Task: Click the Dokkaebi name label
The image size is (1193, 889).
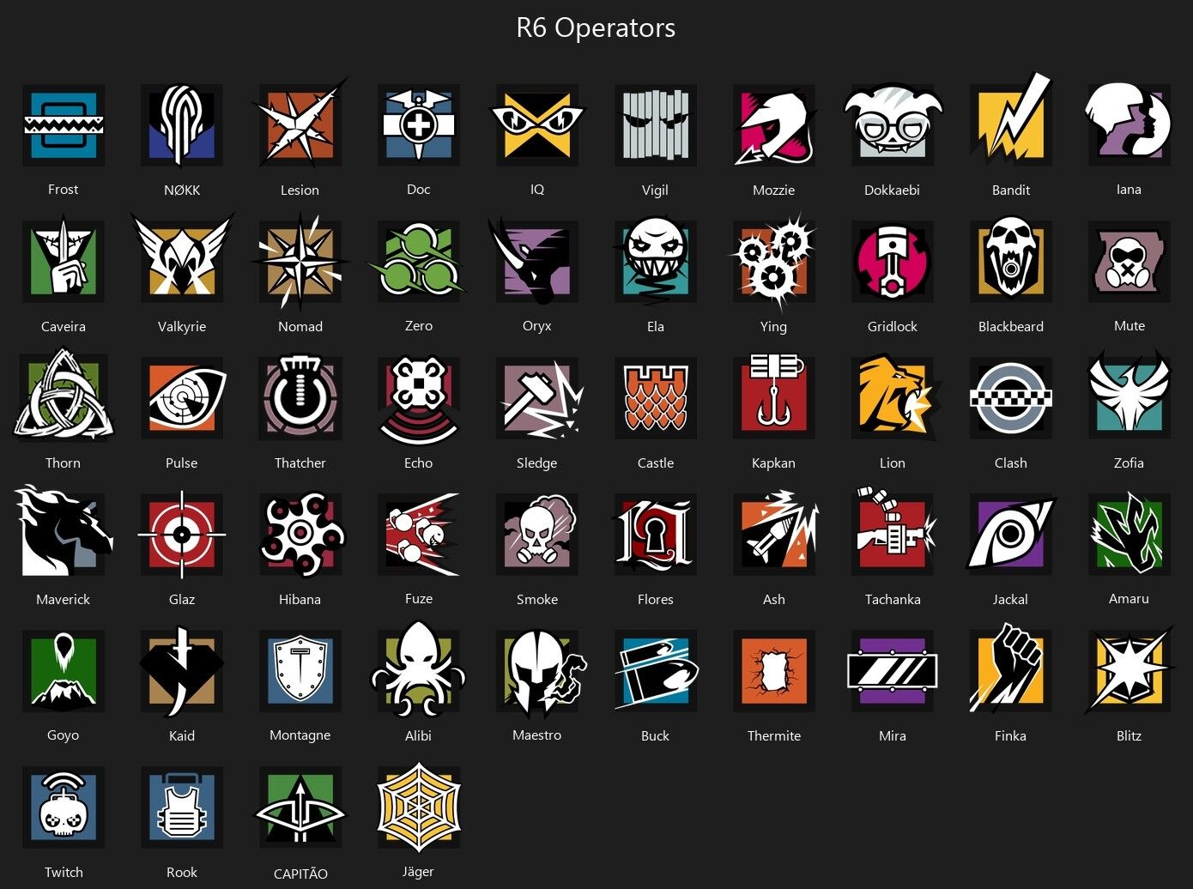Action: tap(893, 190)
